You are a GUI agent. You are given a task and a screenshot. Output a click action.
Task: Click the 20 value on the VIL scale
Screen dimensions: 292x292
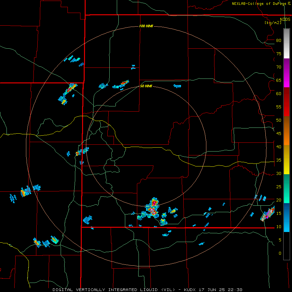[x=279, y=200]
